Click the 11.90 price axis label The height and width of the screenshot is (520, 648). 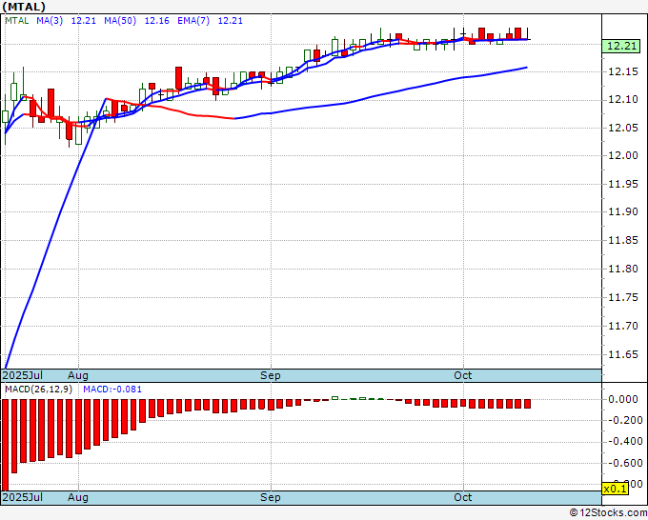623,211
